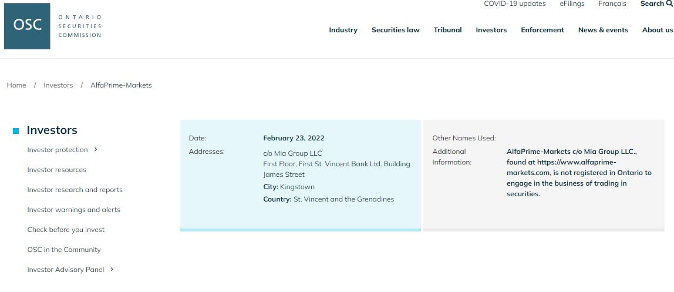Open Investor research and reports
Screen dimensions: 674x292
point(75,190)
